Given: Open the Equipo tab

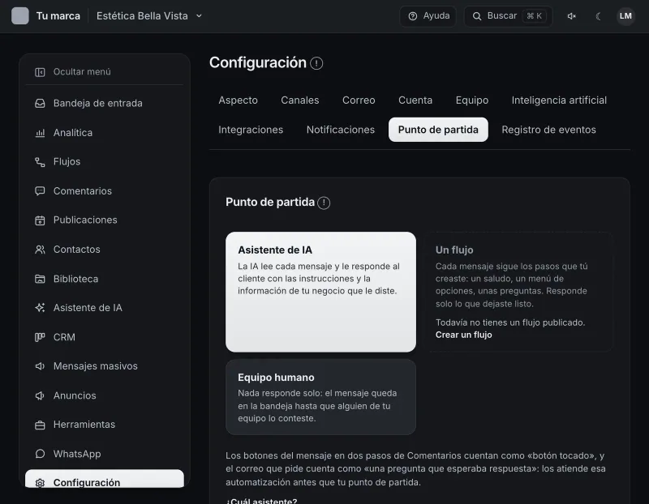Looking at the screenshot, I should [472, 100].
